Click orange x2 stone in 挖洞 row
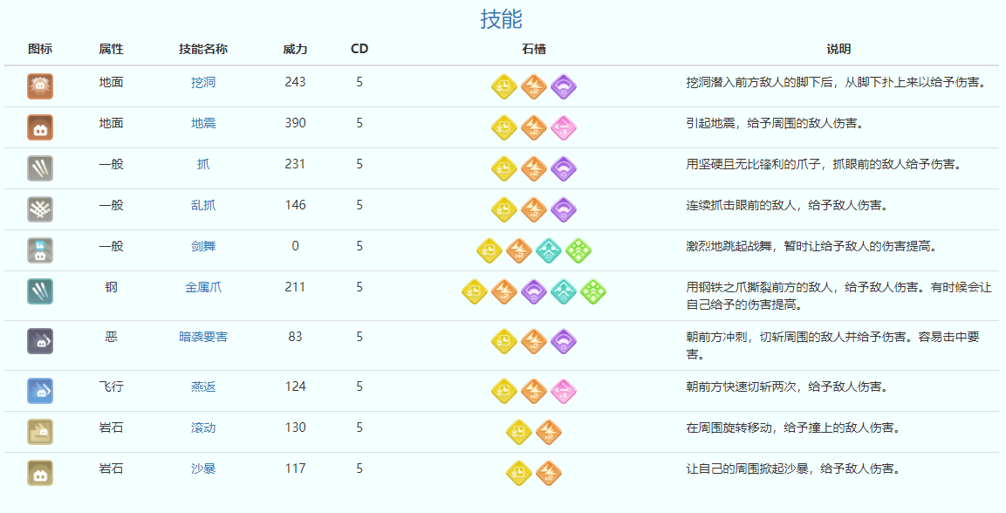Viewport: 1006px width, 513px height. pyautogui.click(x=534, y=87)
